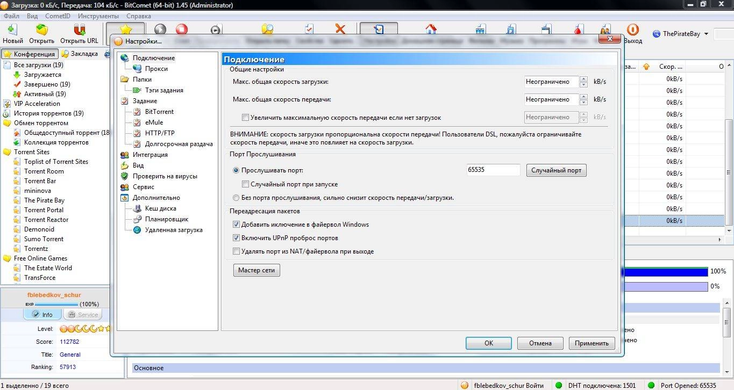Click the Применить button
Image resolution: width=734 pixels, height=390 pixels.
592,343
